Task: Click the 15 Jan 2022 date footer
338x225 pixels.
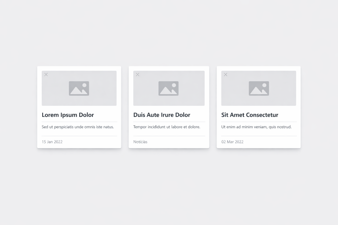Action: 52,142
